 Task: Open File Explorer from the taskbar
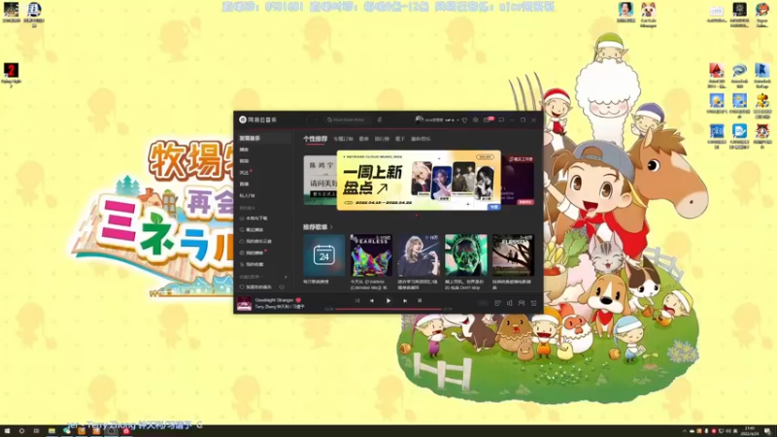pyautogui.click(x=51, y=431)
